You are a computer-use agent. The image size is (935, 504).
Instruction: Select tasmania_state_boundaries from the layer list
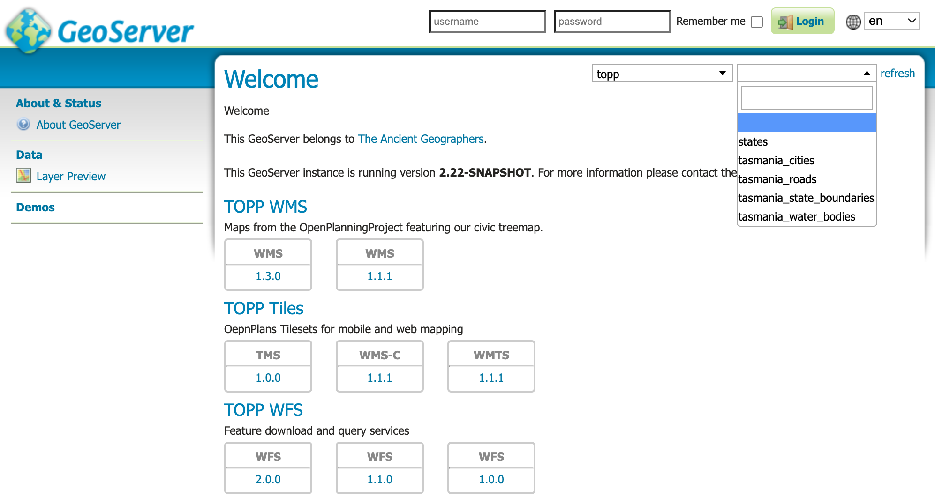pyautogui.click(x=806, y=198)
